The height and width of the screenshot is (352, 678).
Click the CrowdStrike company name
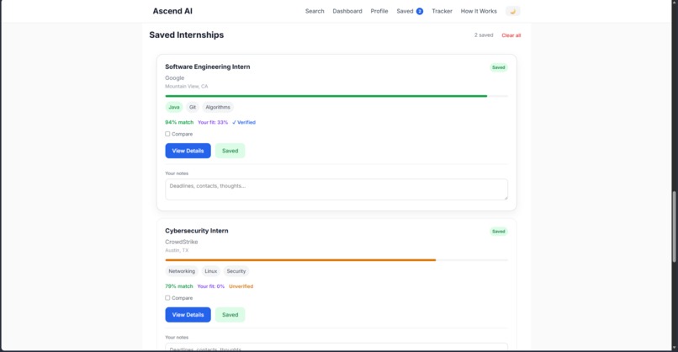click(182, 242)
